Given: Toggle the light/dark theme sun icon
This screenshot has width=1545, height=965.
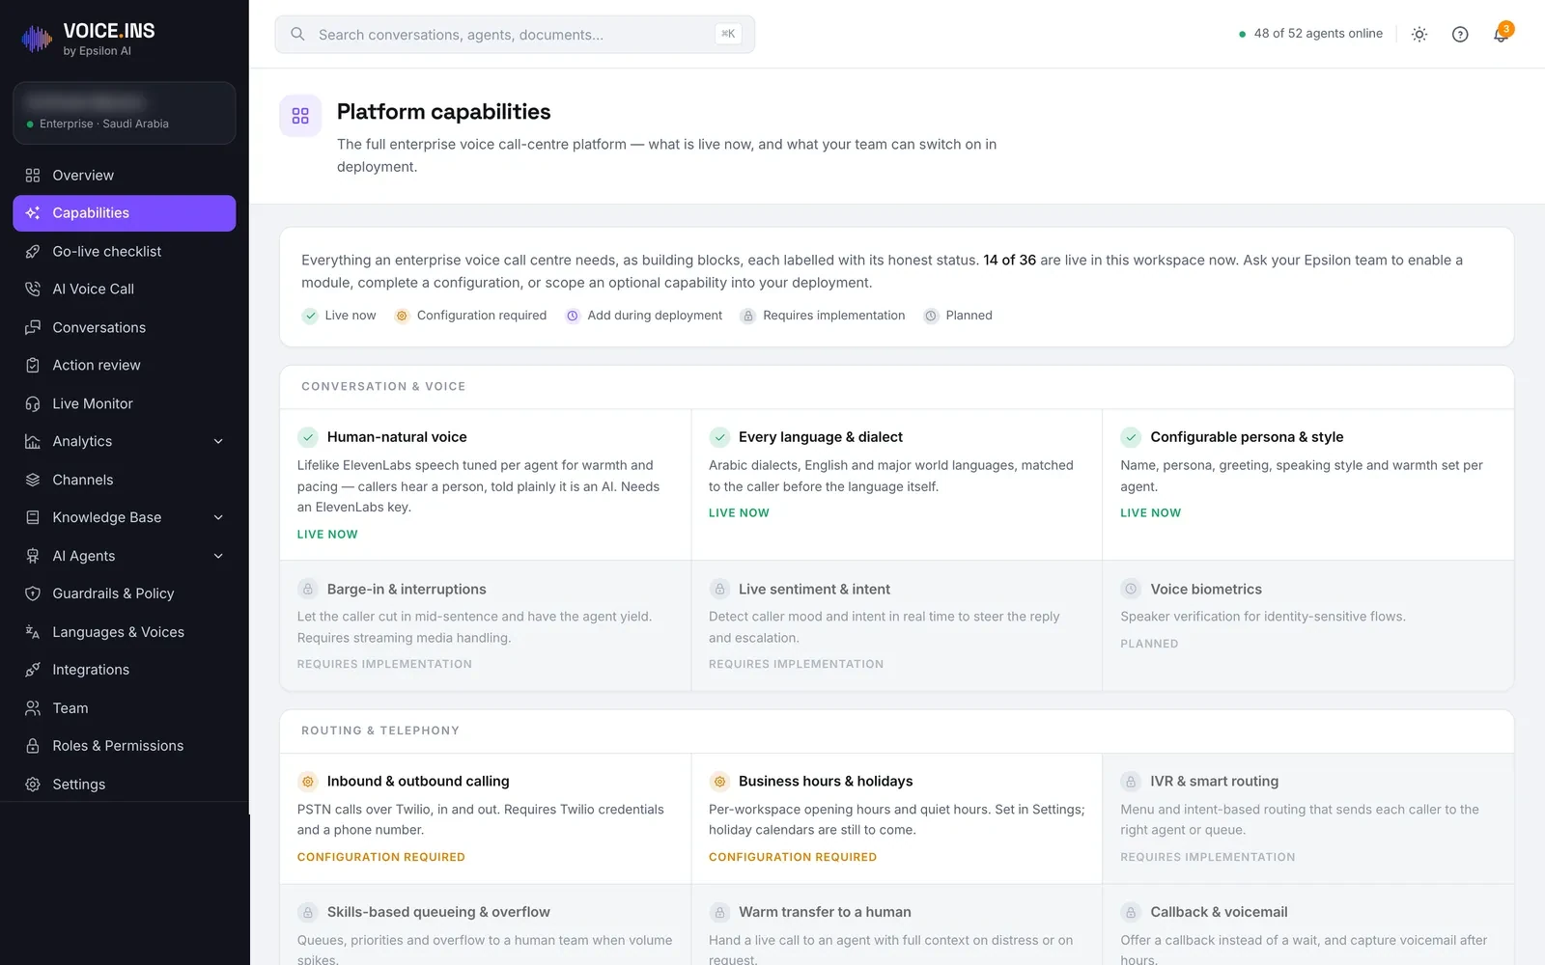Looking at the screenshot, I should 1419,35.
